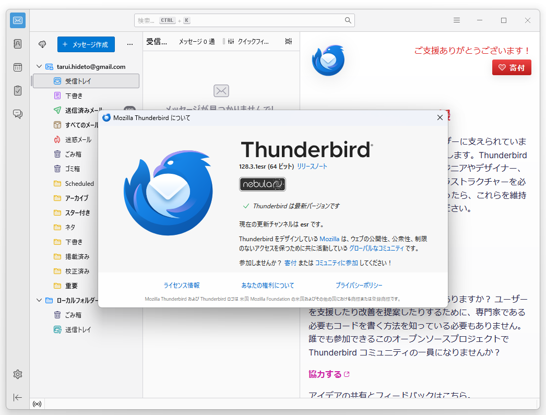
Task: Open the Chat space
Action: [x=17, y=114]
